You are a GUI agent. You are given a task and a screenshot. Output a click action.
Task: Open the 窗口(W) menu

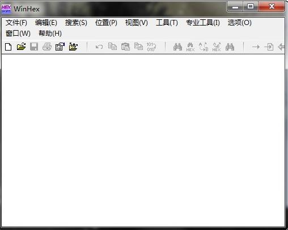click(18, 34)
